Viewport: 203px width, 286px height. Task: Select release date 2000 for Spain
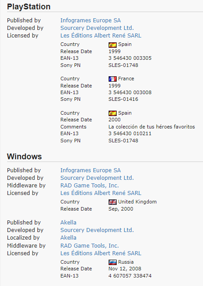pos(114,120)
